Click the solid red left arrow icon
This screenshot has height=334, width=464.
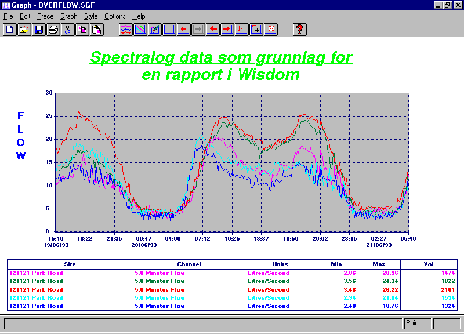pos(213,30)
